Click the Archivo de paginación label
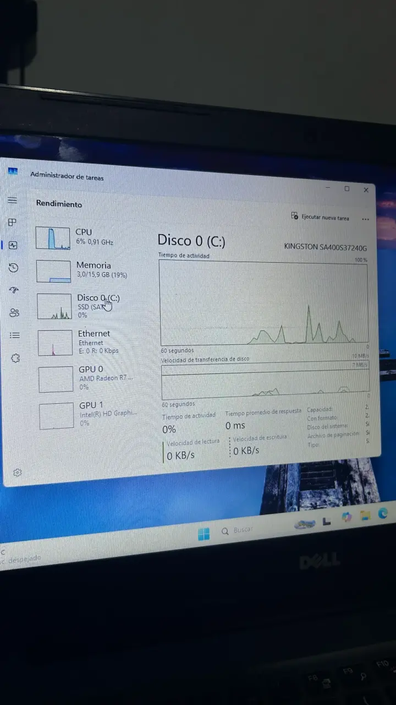 [333, 435]
